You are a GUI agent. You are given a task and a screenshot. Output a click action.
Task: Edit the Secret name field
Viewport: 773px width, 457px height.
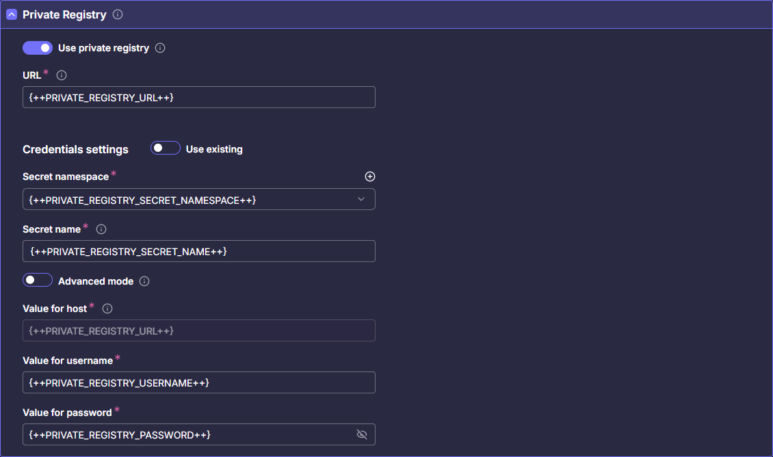tap(198, 251)
